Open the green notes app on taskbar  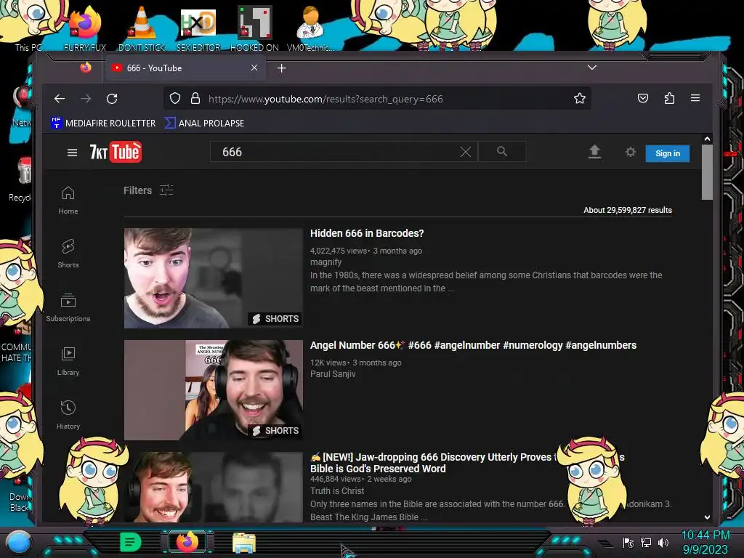pos(130,542)
